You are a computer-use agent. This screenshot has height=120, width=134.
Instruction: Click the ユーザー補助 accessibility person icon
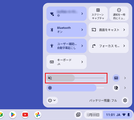pyautogui.click(x=52, y=46)
